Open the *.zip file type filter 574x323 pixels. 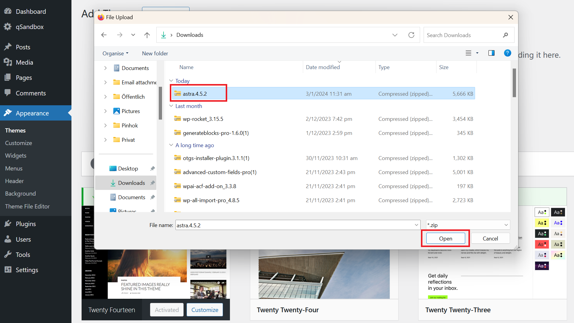click(x=468, y=225)
